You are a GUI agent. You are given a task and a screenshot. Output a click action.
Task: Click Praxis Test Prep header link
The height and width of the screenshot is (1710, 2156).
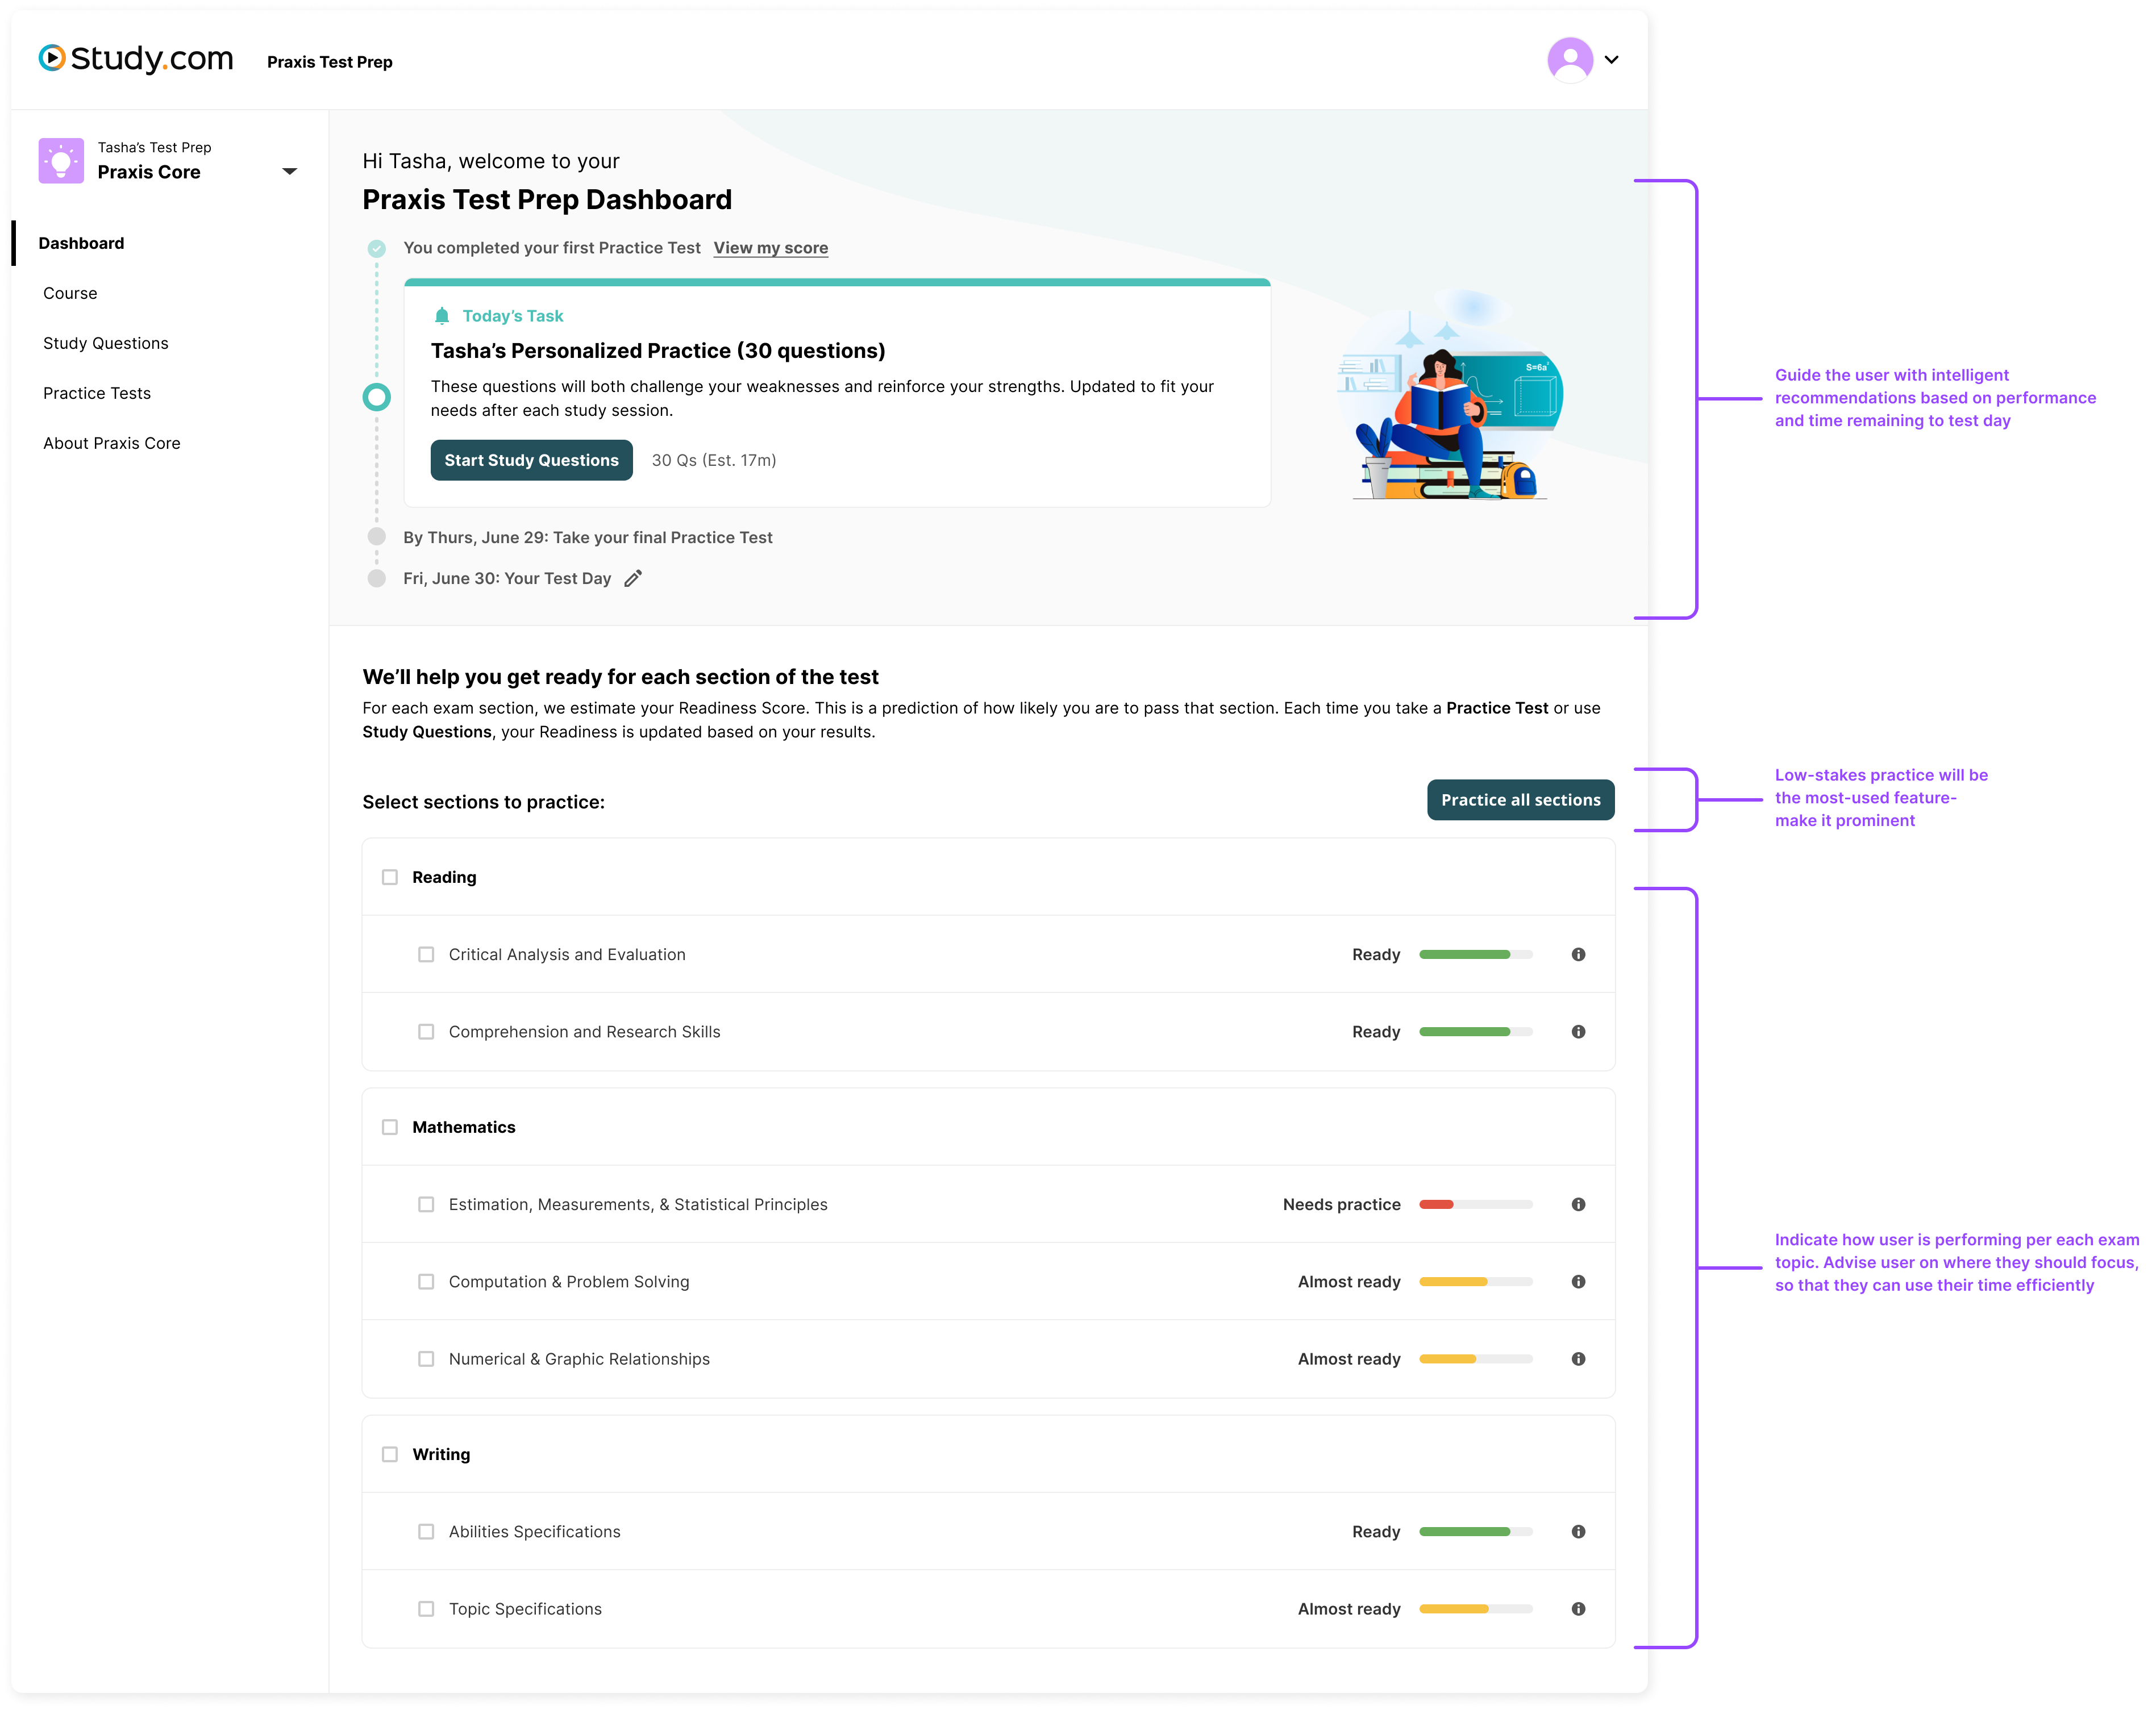[x=329, y=62]
